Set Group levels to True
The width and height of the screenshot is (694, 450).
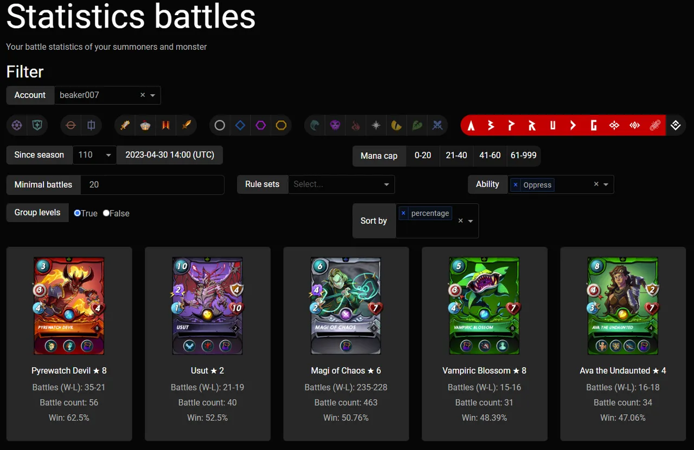coord(78,213)
